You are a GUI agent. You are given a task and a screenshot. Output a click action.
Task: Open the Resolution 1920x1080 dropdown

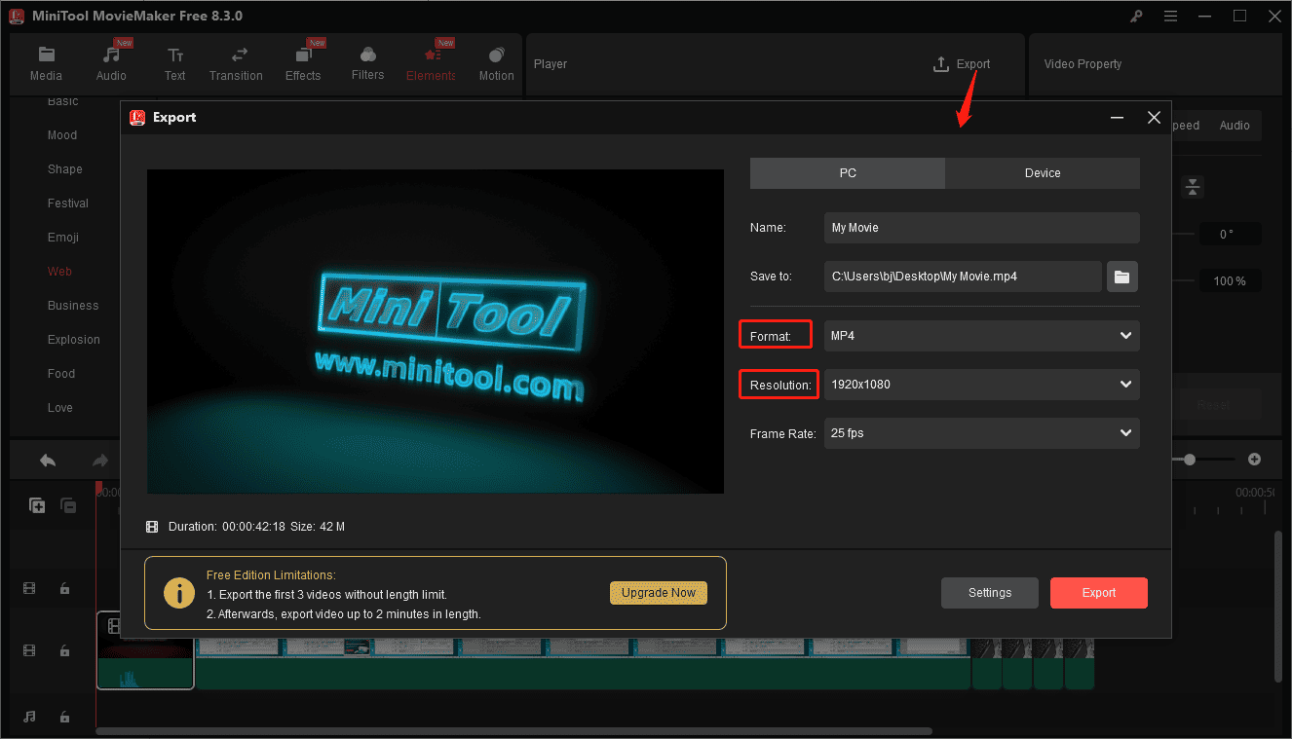[x=981, y=385]
